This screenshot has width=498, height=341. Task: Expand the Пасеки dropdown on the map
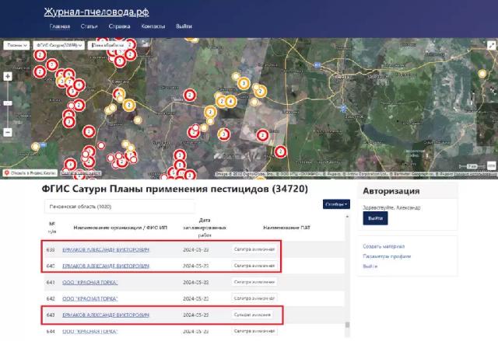16,46
